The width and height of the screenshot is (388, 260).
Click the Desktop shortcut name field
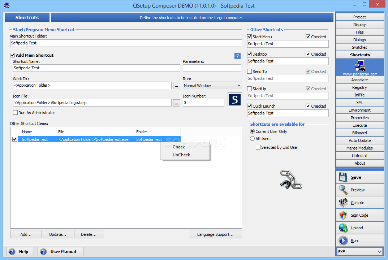point(288,61)
